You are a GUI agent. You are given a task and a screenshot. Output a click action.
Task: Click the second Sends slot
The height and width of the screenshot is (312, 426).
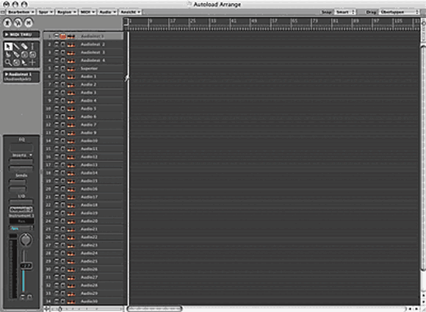(18, 189)
